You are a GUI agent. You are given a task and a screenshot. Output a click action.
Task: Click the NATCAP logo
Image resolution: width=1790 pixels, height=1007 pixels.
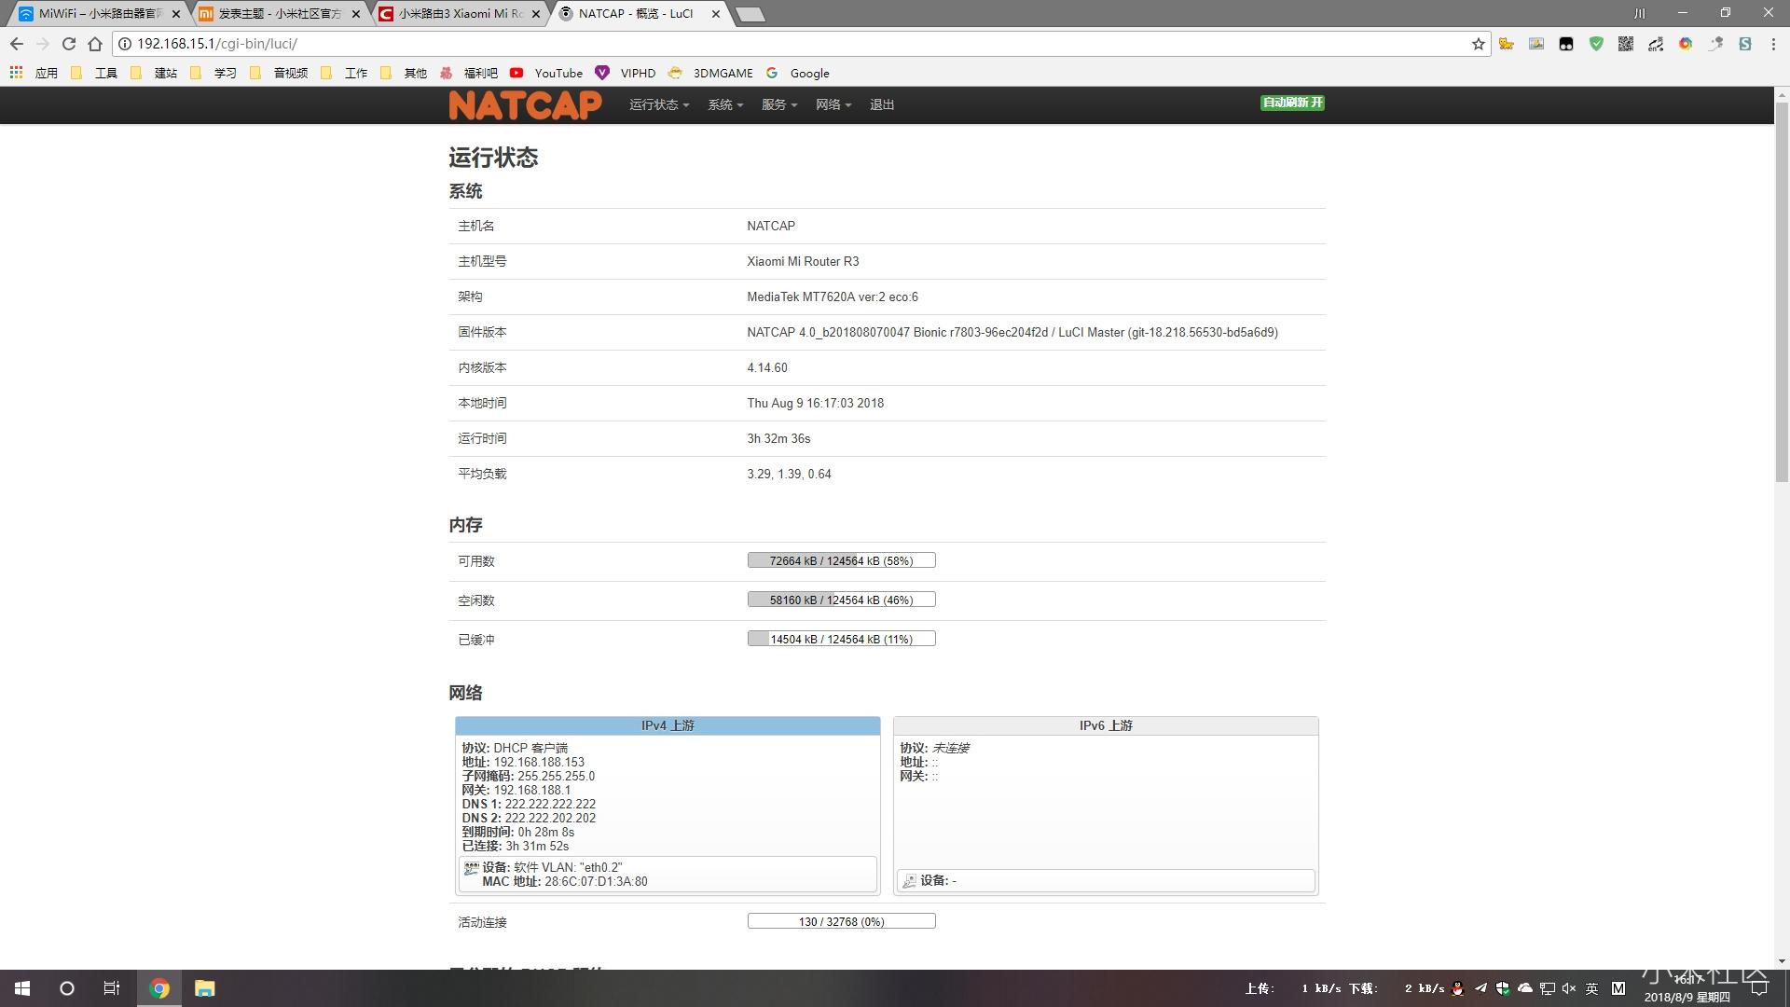point(525,105)
